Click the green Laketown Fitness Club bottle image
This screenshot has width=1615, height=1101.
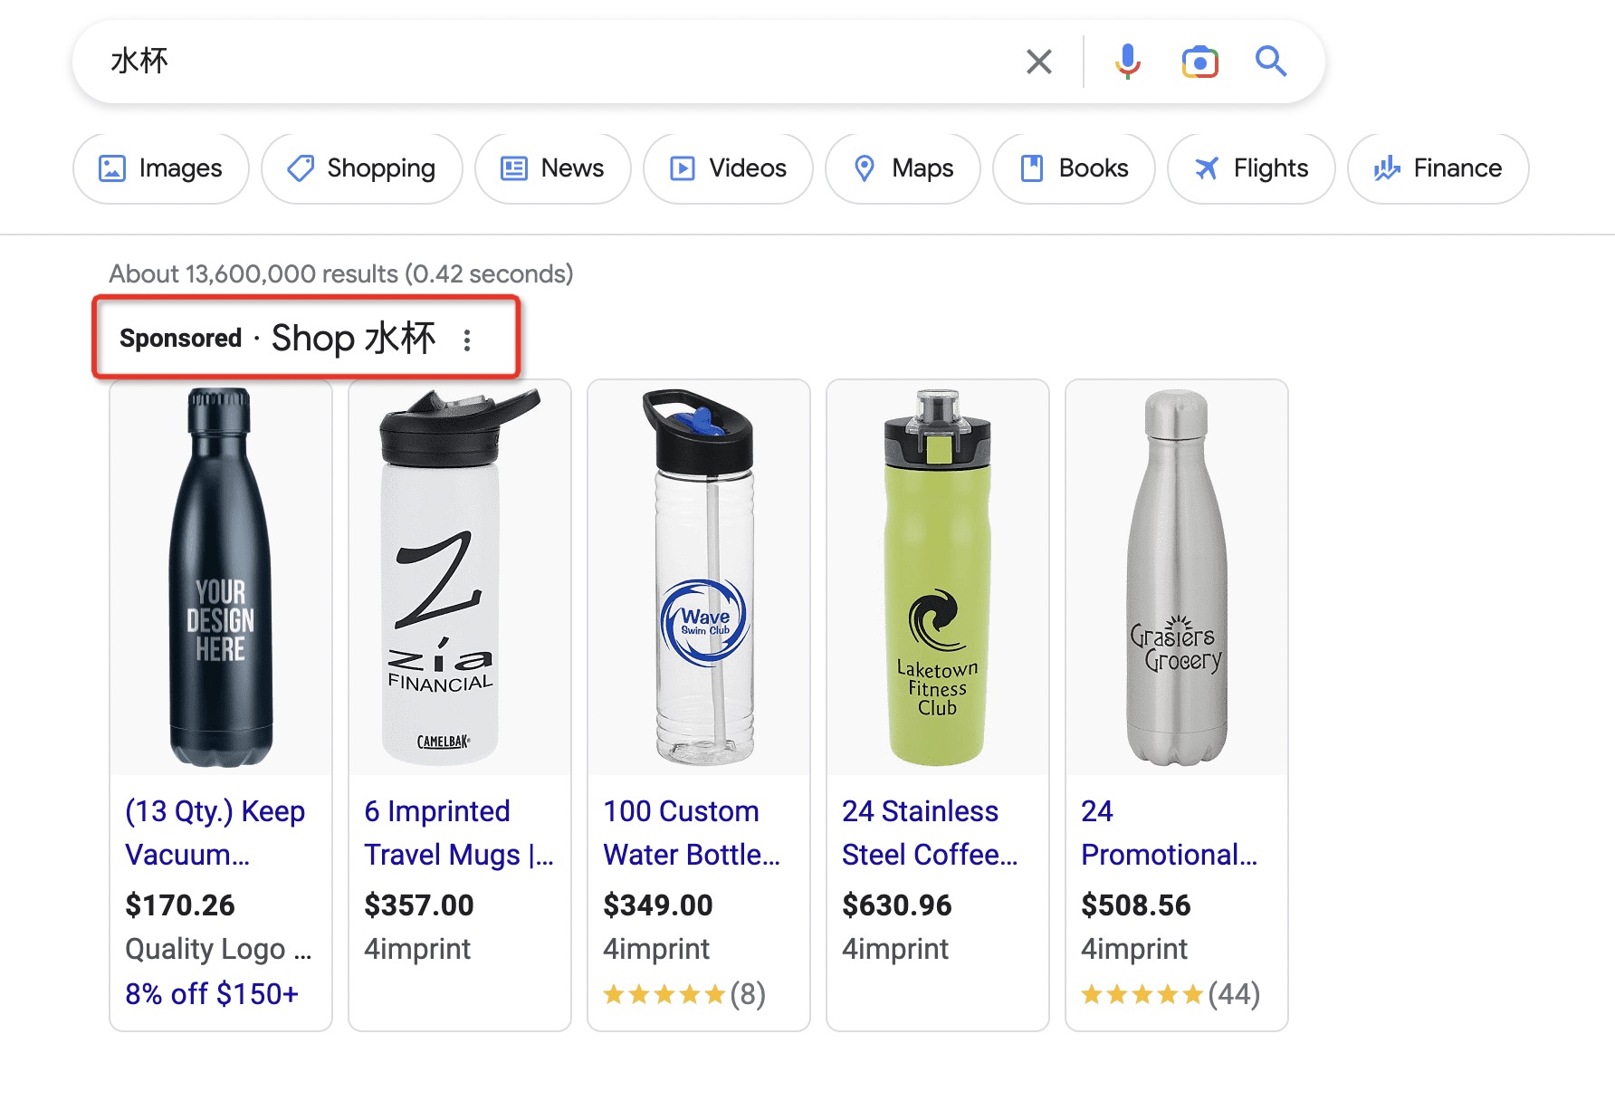(937, 578)
